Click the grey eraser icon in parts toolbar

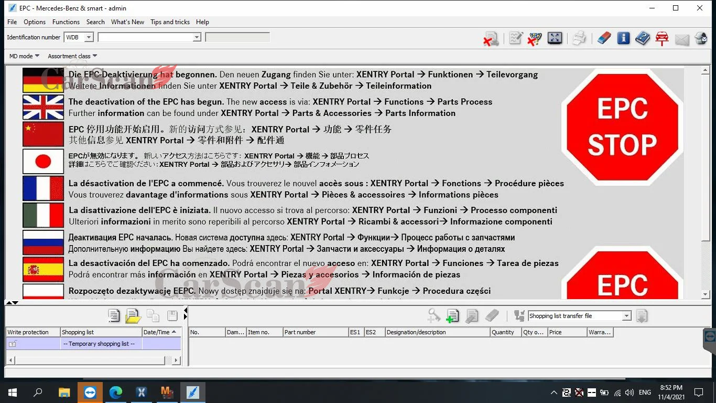pos(492,315)
